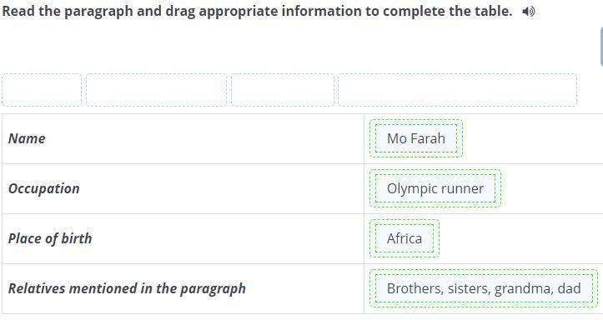Image resolution: width=603 pixels, height=320 pixels.
Task: Click empty space beside the Mo Farah chip
Action: (533, 138)
